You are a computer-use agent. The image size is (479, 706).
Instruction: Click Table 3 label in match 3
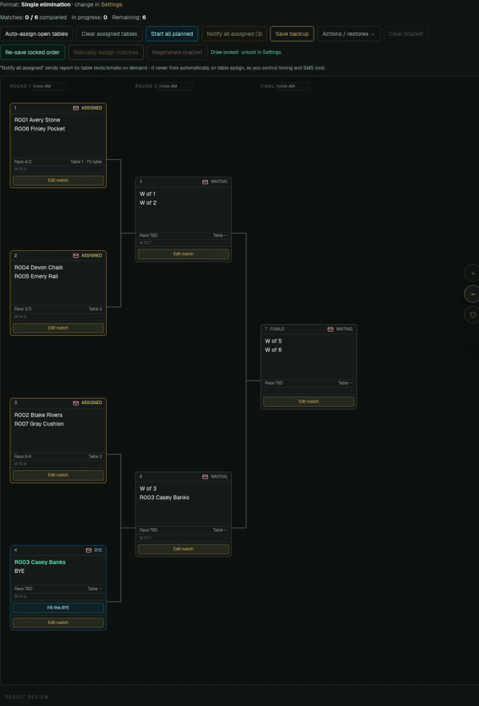coord(95,456)
